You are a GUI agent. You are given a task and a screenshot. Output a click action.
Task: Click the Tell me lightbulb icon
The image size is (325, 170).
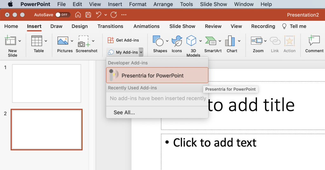pos(284,26)
